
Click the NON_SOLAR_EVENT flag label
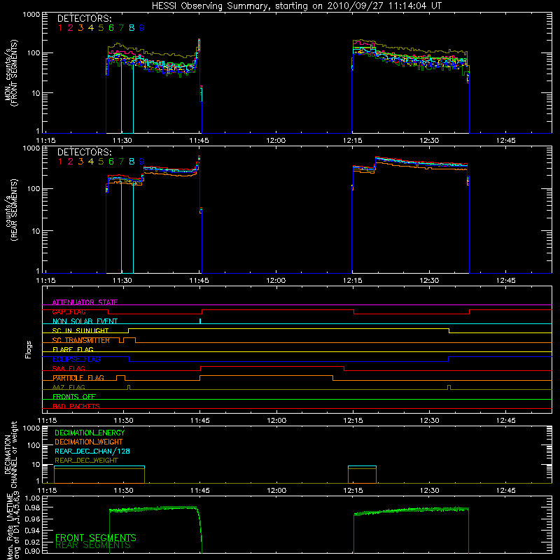(x=85, y=321)
